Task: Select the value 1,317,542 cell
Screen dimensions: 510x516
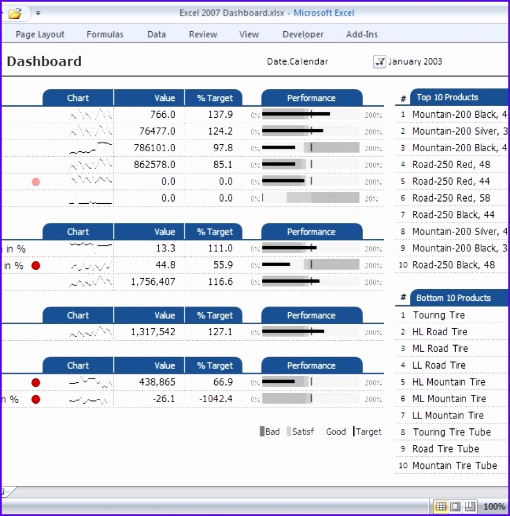Action: pos(150,332)
